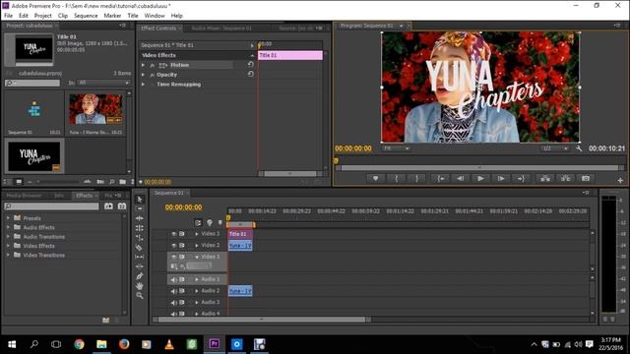
Task: Reset Motion effect button
Action: click(x=250, y=65)
